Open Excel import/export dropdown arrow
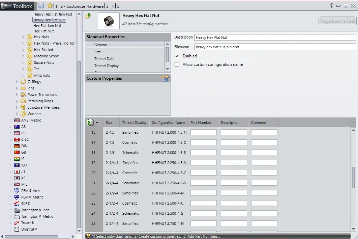 coord(97,123)
